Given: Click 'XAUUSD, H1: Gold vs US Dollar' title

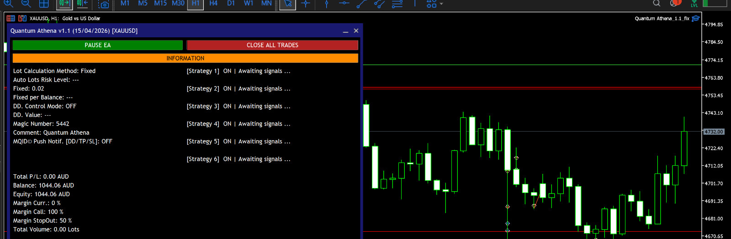Looking at the screenshot, I should point(65,18).
